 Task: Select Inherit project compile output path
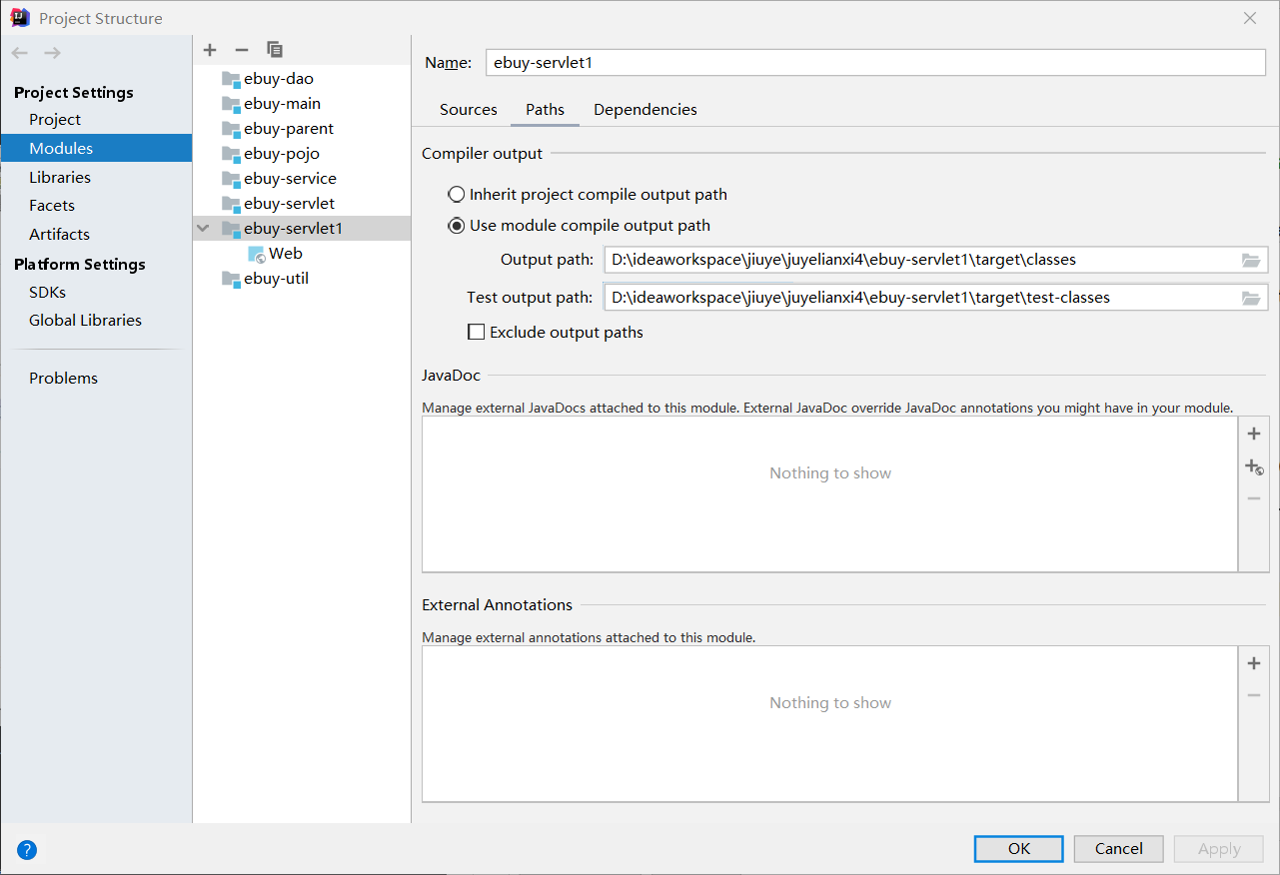457,195
